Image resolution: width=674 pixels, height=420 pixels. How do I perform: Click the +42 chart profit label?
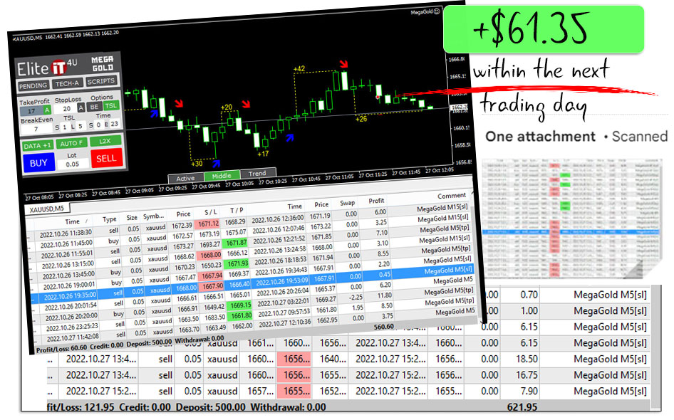[299, 69]
